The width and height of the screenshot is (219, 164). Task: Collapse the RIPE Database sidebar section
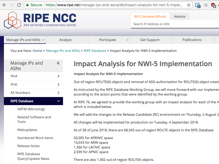click(58, 101)
